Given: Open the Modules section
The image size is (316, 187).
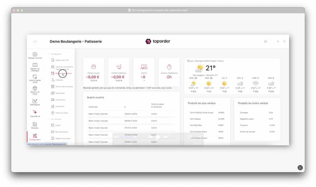Looking at the screenshot, I should coord(35,125).
